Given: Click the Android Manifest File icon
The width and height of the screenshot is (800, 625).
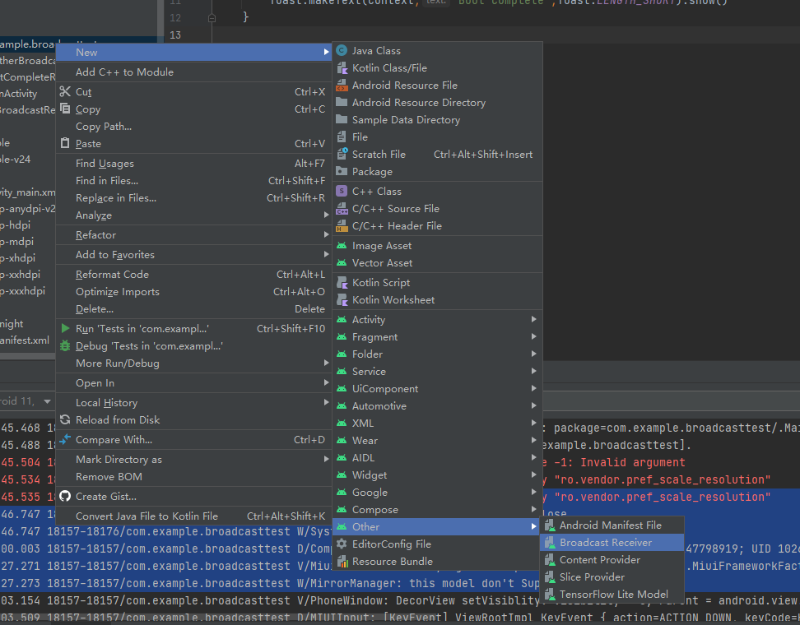Looking at the screenshot, I should point(550,525).
